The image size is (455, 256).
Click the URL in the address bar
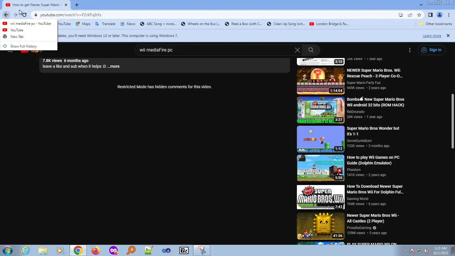click(71, 15)
